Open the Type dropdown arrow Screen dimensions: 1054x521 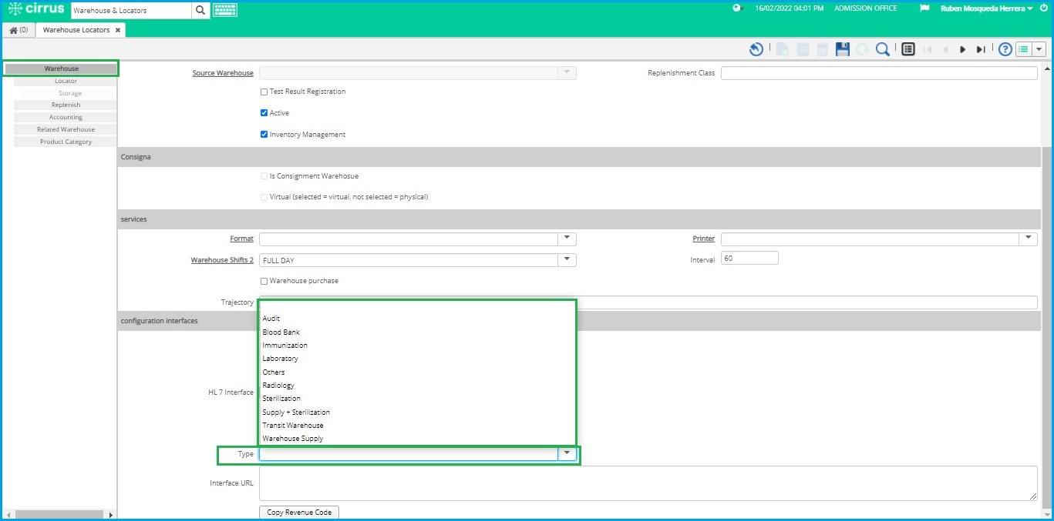pyautogui.click(x=567, y=454)
